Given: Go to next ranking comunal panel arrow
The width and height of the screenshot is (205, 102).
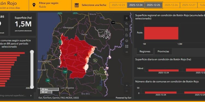Looking at the screenshot, I should tap(31, 96).
